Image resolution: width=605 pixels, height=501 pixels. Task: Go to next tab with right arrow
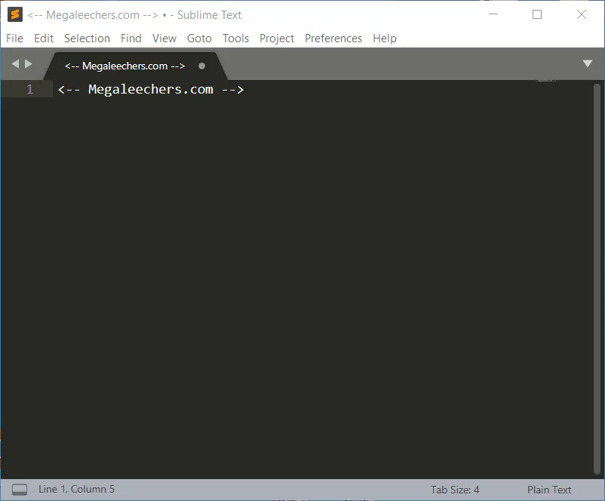point(29,63)
